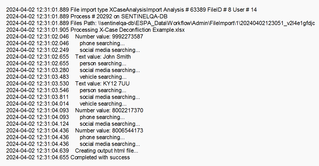
Task: Click the Completed with success message
Action: [x=100, y=157]
